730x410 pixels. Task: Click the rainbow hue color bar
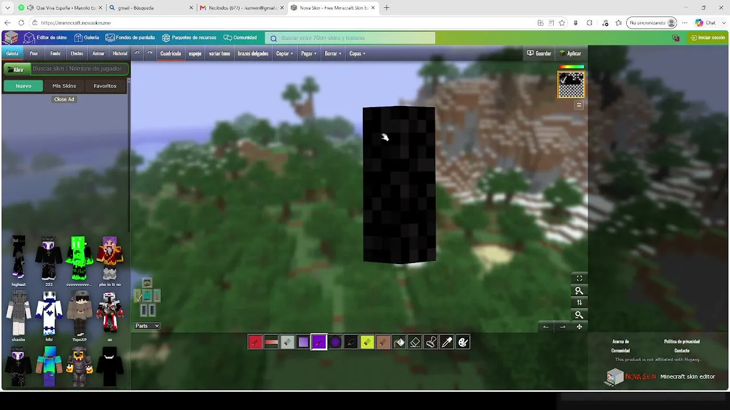click(x=571, y=67)
